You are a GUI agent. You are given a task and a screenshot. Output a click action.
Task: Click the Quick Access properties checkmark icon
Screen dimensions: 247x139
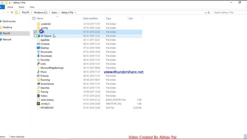(2, 3)
